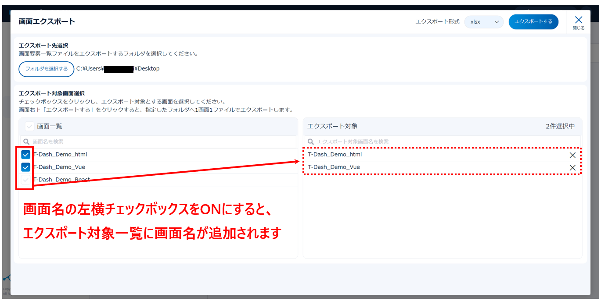Toggle the 画面一覧 select-all checkbox
Image resolution: width=601 pixels, height=301 pixels.
pos(29,126)
